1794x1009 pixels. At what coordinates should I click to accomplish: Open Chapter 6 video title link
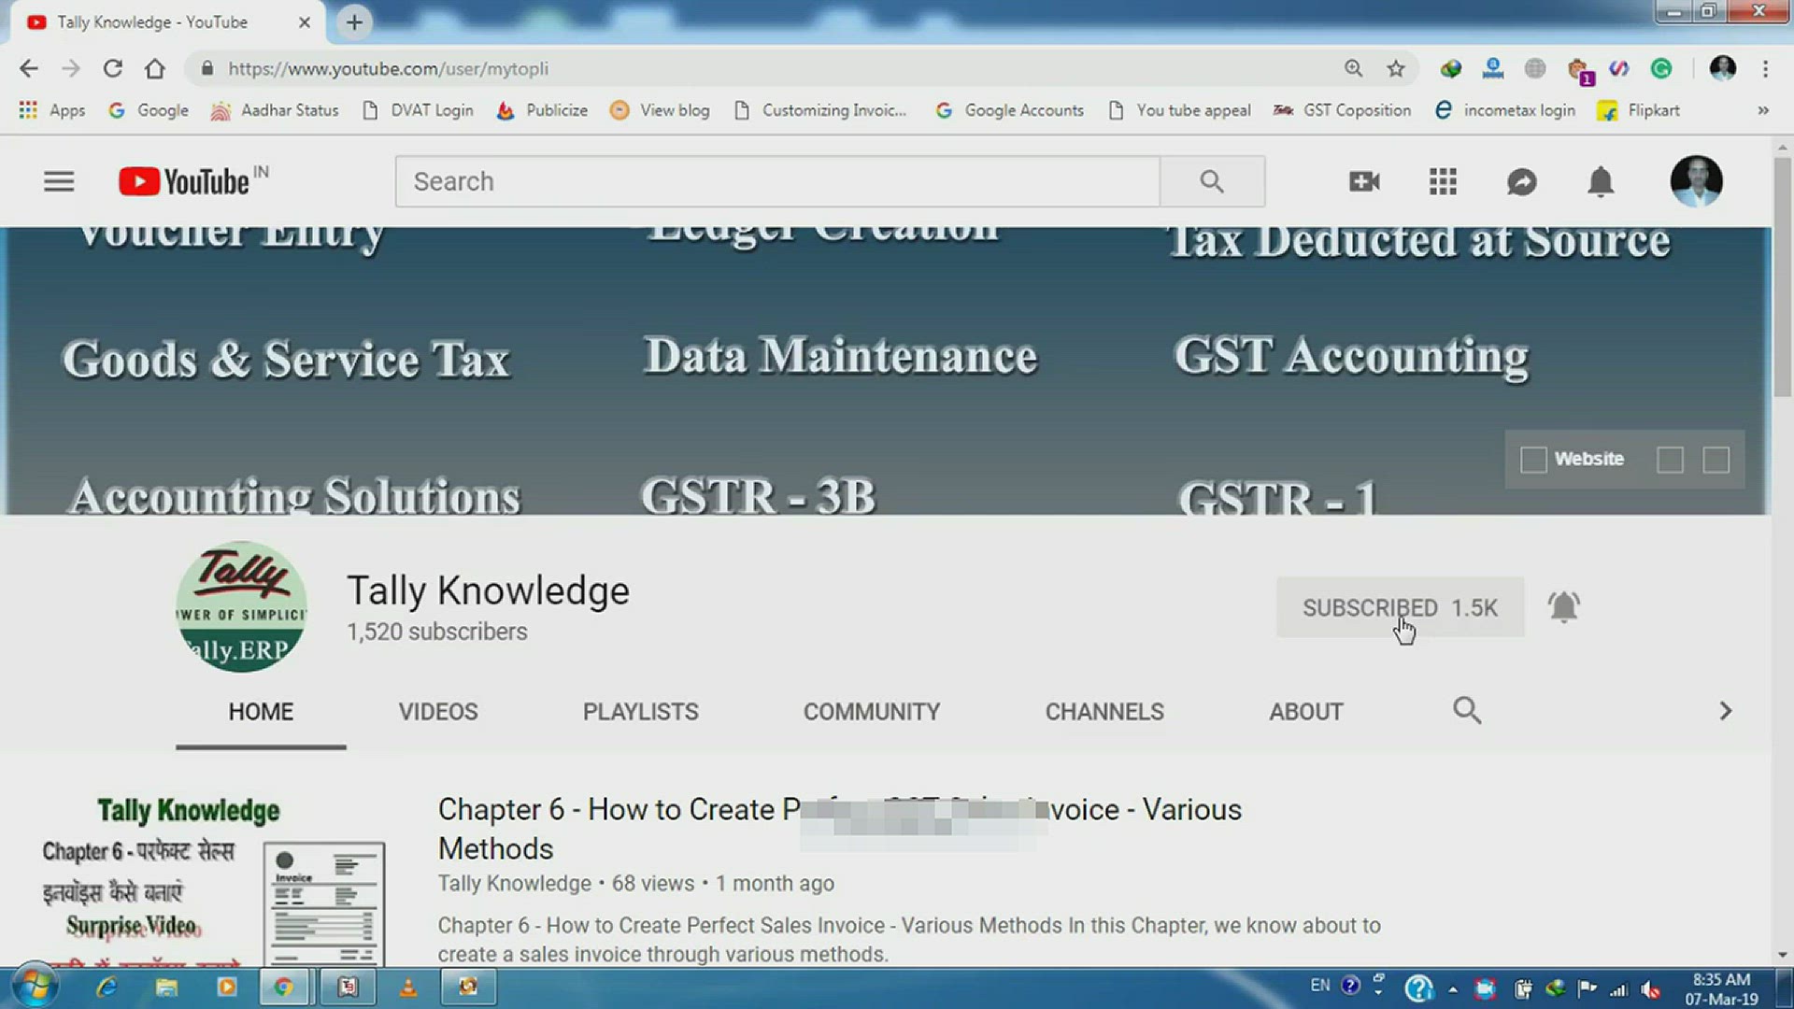tap(839, 829)
